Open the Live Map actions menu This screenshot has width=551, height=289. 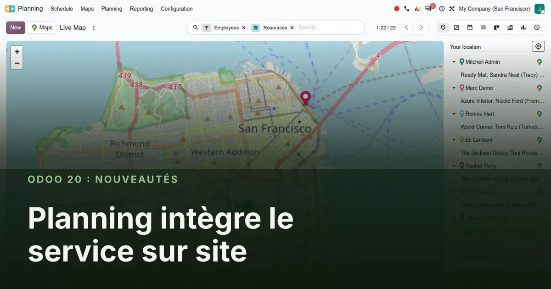pyautogui.click(x=94, y=28)
